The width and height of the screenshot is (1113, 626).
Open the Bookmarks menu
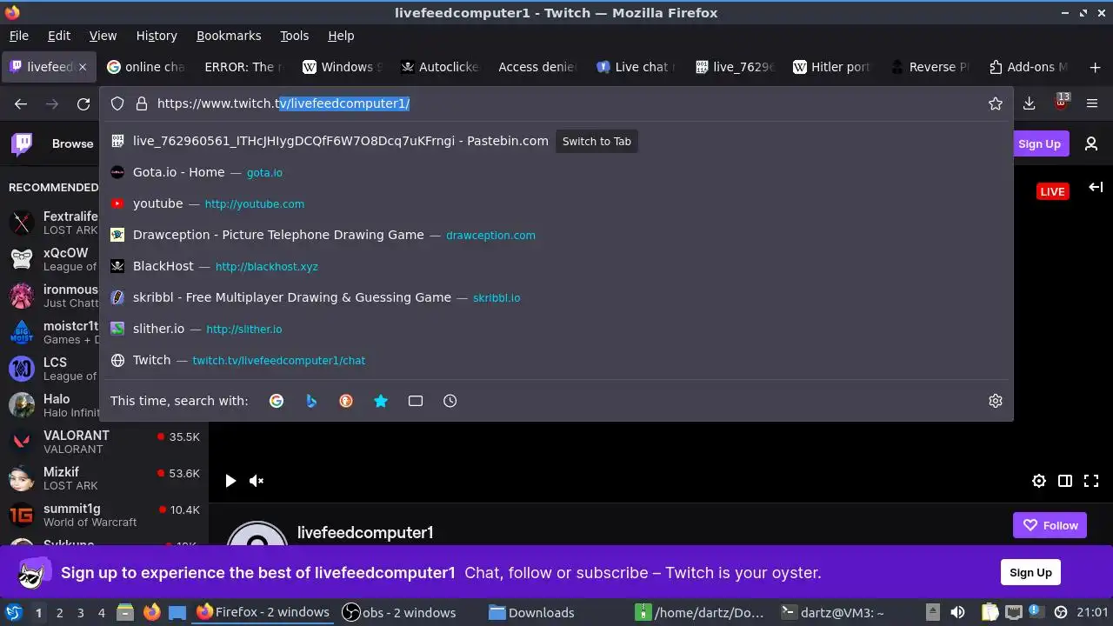point(229,36)
